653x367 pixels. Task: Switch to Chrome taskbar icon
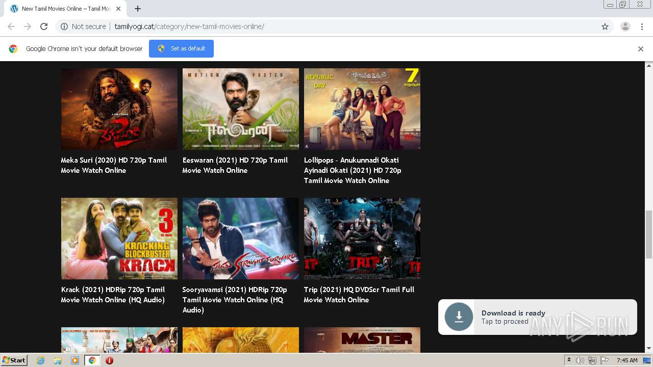click(x=92, y=360)
